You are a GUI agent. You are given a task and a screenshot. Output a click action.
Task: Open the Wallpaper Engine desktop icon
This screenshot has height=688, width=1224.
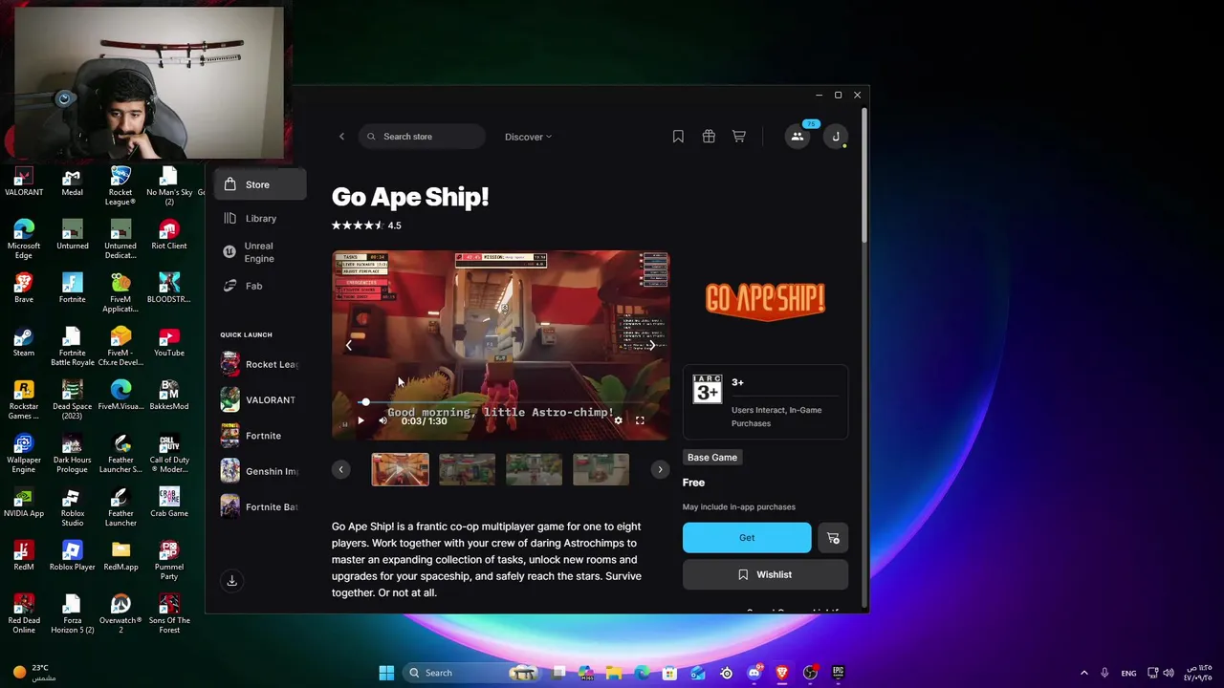point(24,454)
